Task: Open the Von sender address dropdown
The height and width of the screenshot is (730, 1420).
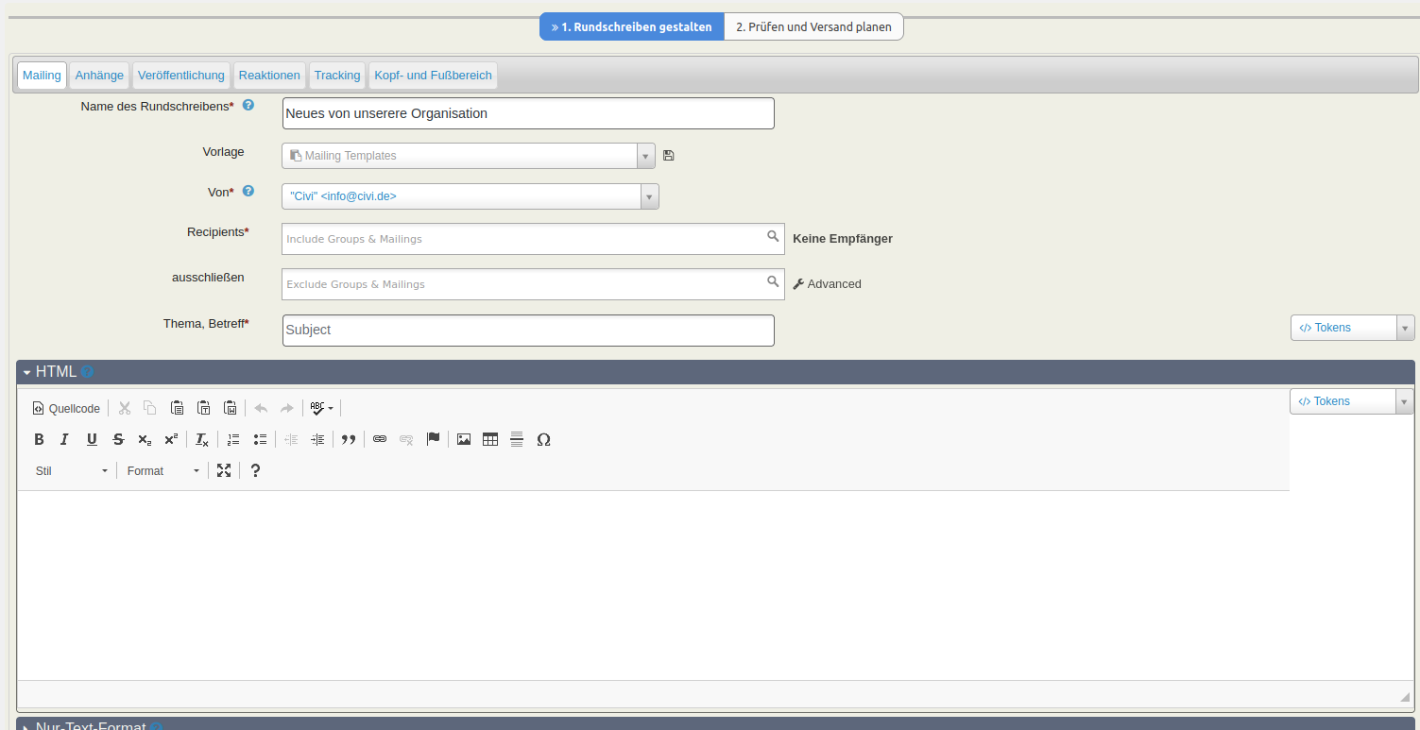Action: click(470, 196)
